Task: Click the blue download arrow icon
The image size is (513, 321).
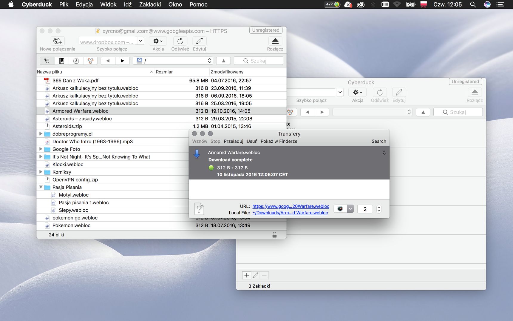Action: click(197, 154)
